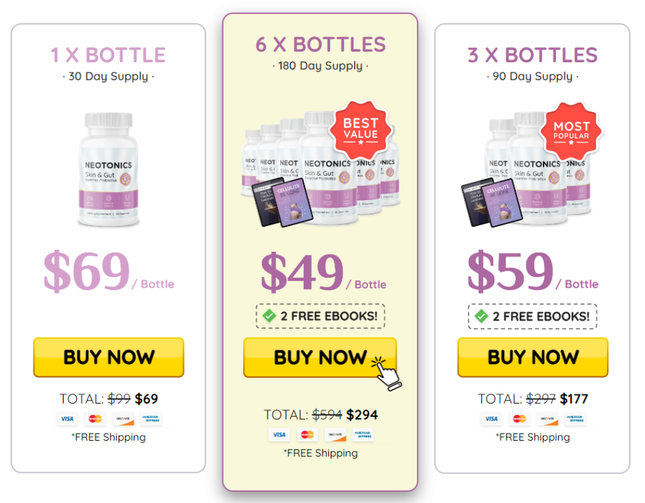Click Cellulite Be Gone ebook in 6 bottles pack

tap(292, 202)
